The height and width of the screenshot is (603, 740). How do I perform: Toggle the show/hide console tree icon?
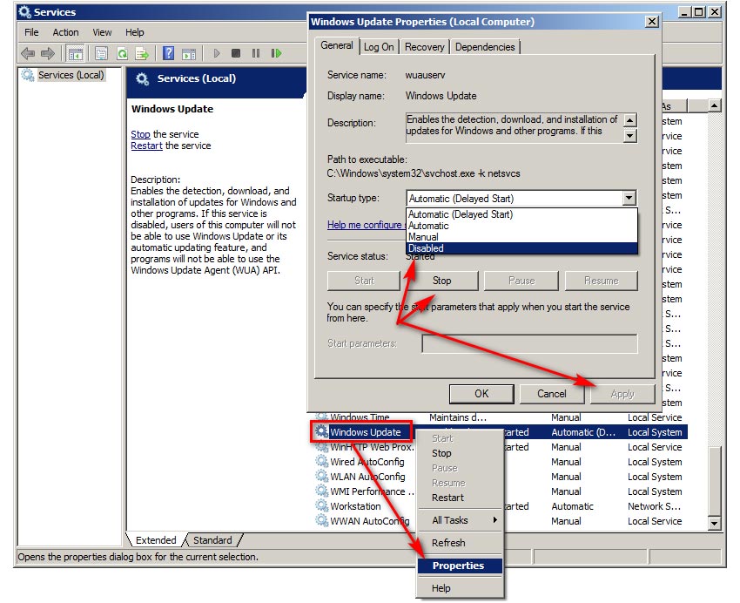tap(75, 53)
